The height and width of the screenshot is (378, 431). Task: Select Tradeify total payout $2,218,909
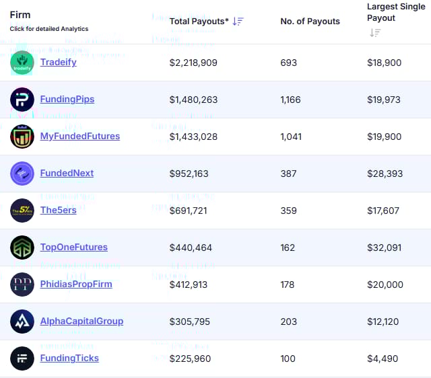[193, 63]
